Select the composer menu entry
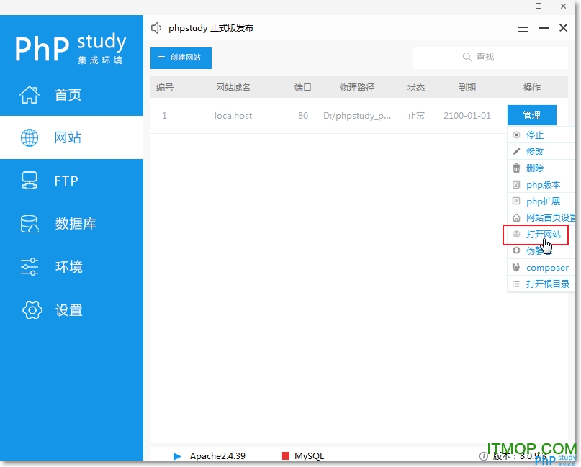Image resolution: width=581 pixels, height=467 pixels. [541, 268]
